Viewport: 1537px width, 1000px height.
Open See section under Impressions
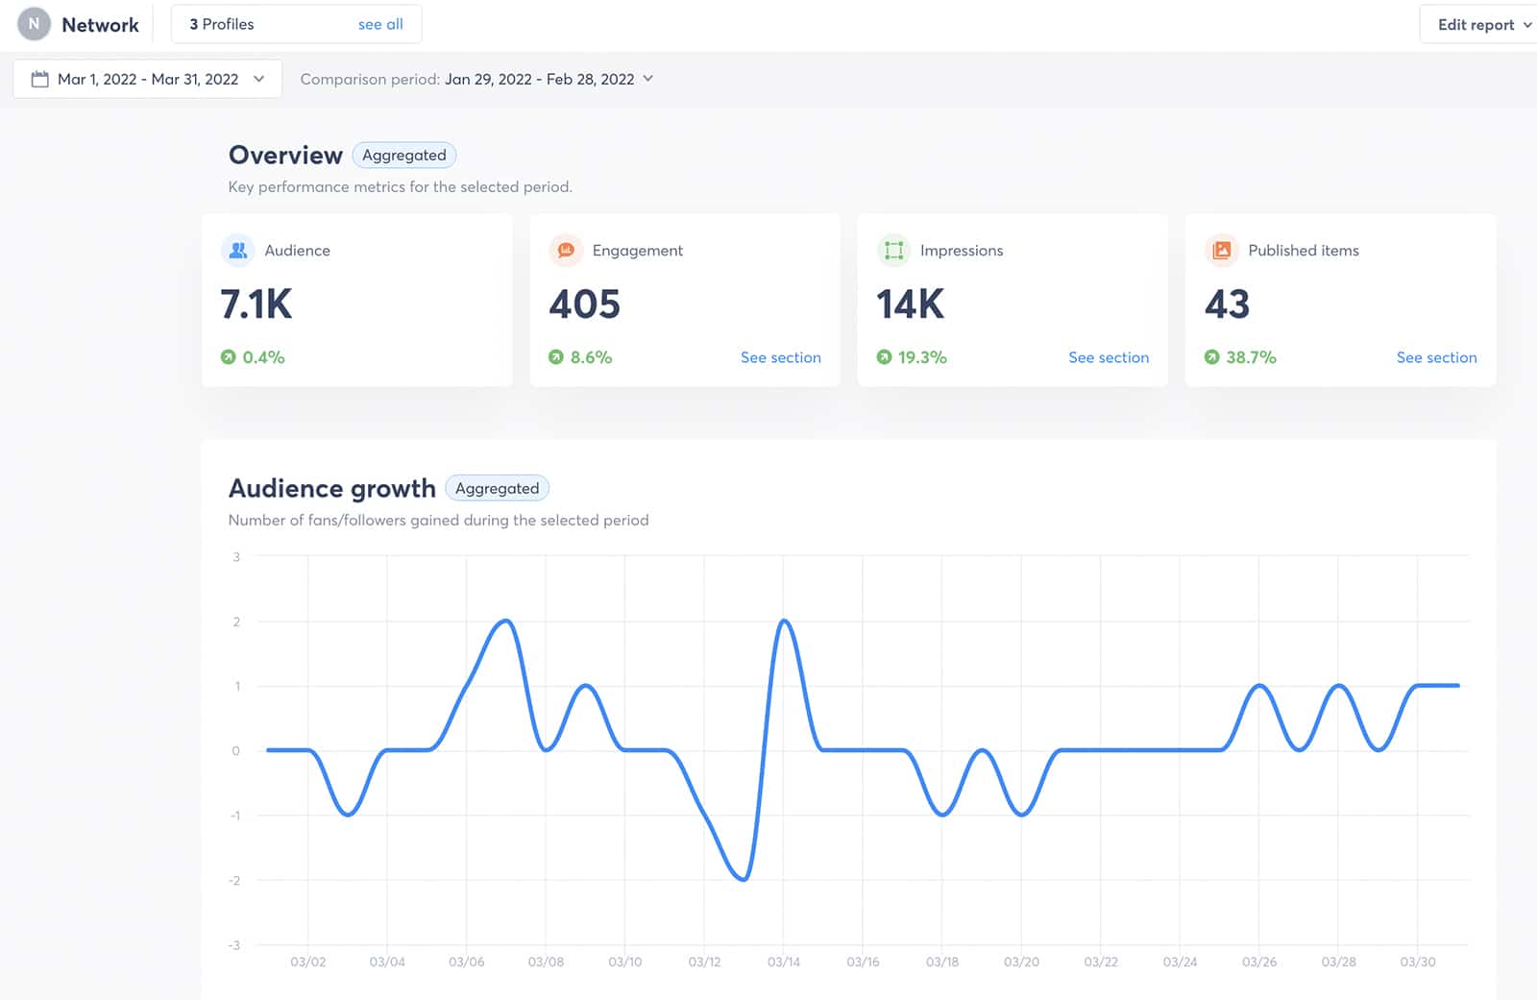pos(1109,356)
